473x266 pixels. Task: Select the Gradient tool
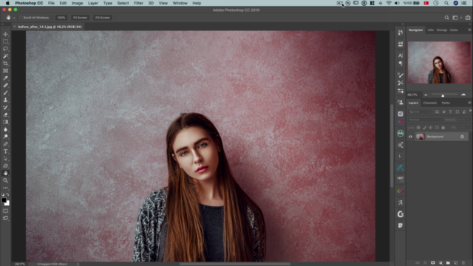5,122
